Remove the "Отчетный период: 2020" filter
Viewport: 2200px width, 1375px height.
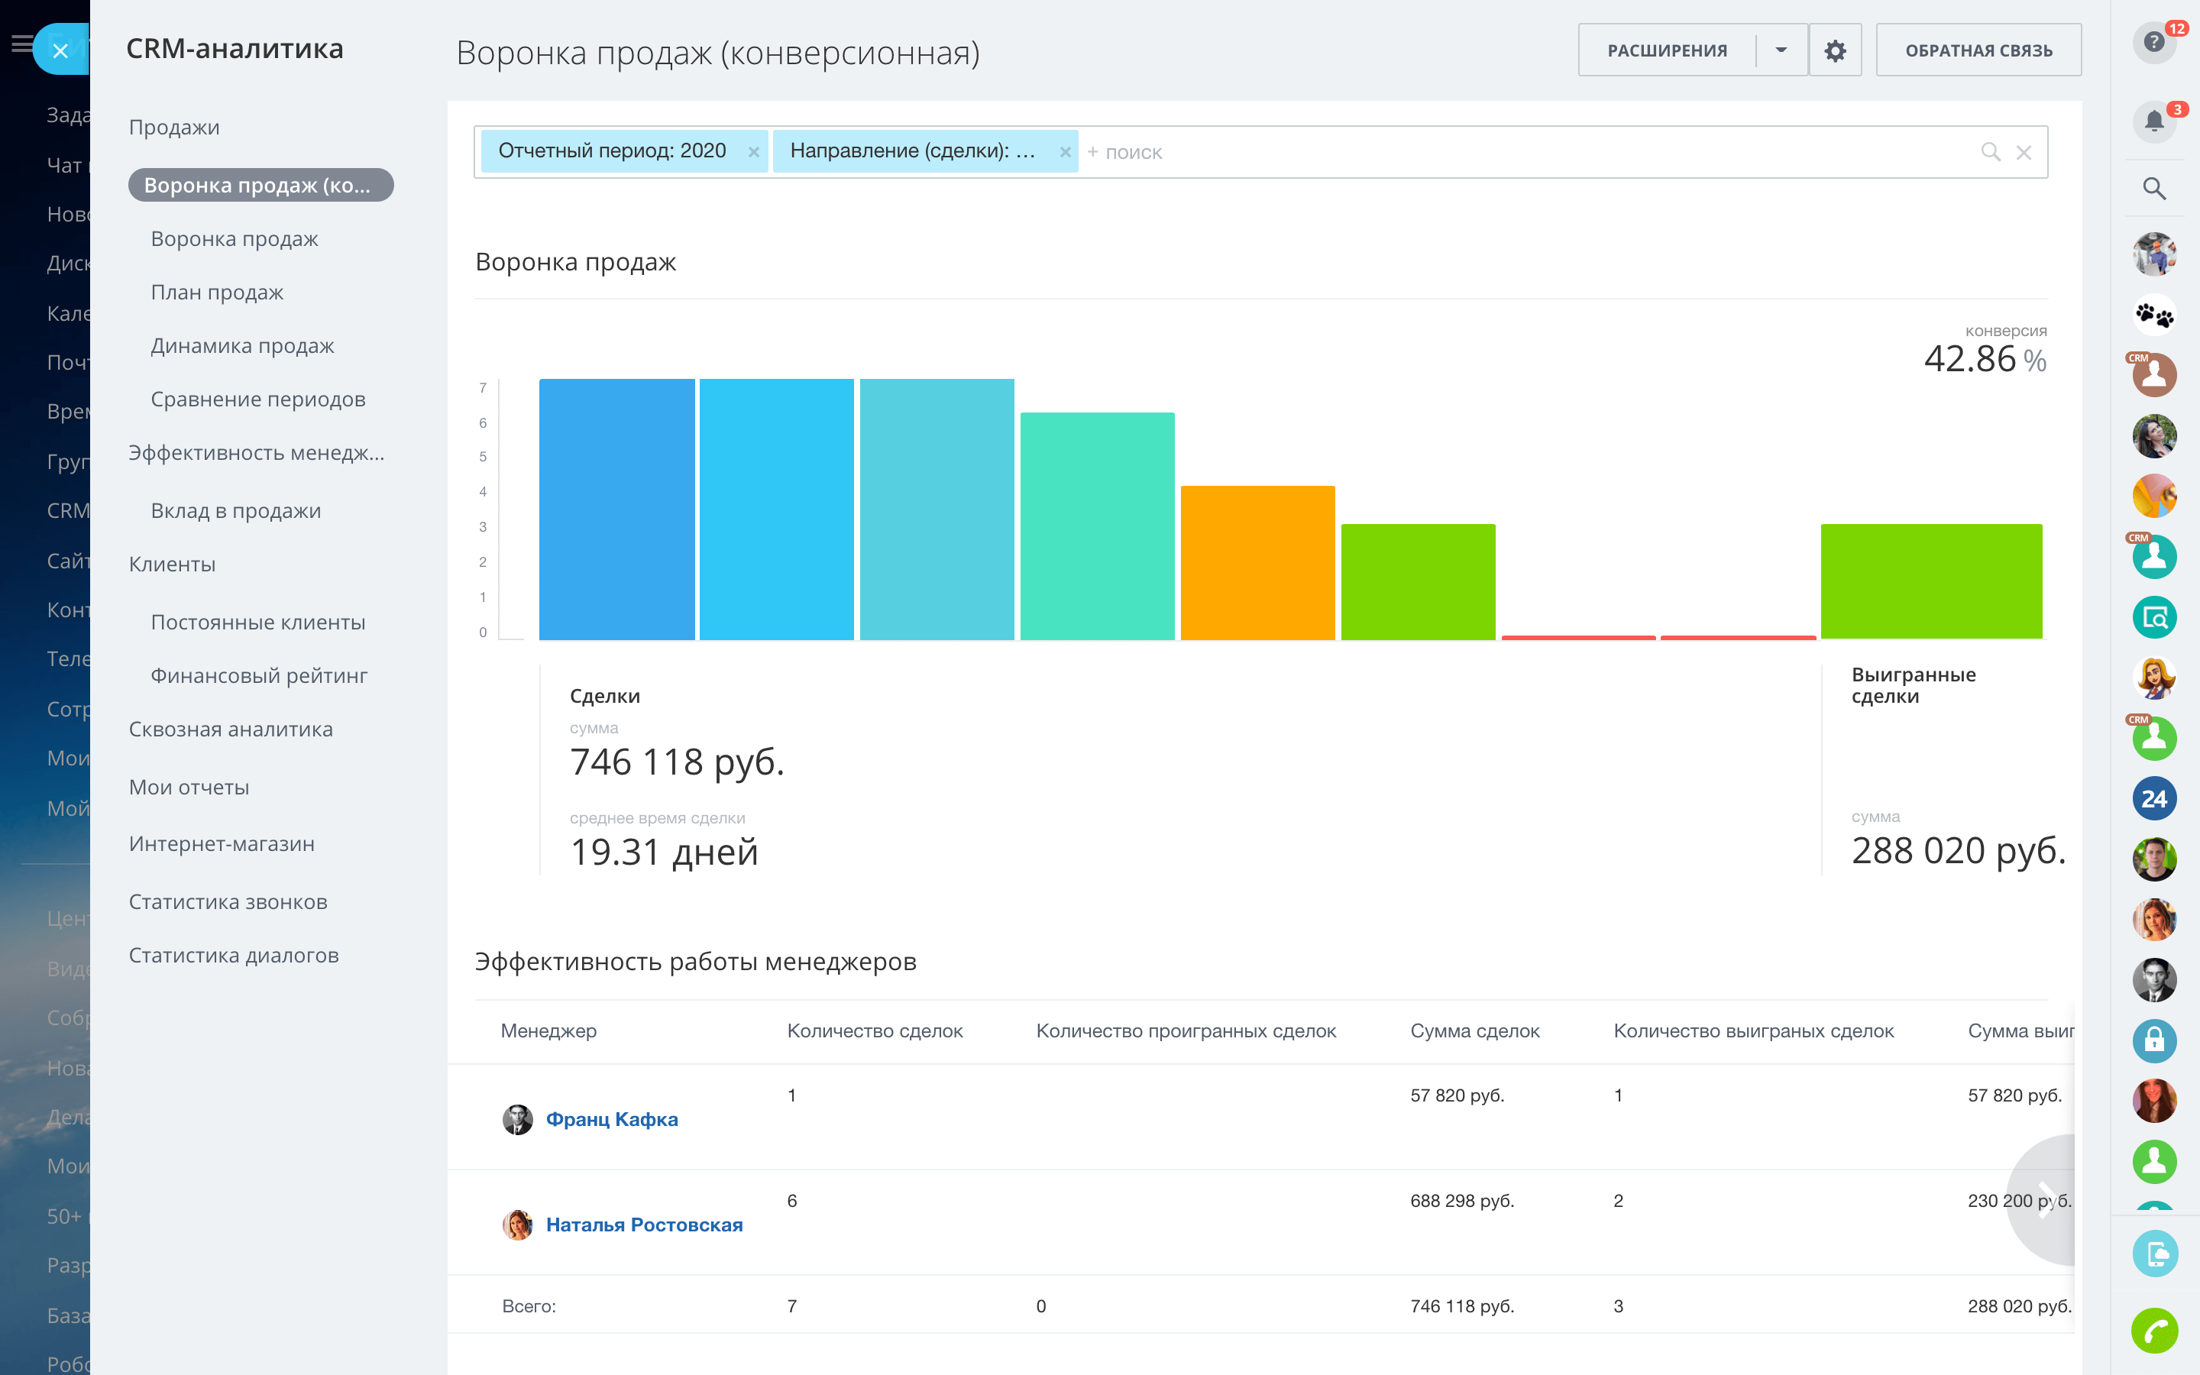(x=755, y=152)
